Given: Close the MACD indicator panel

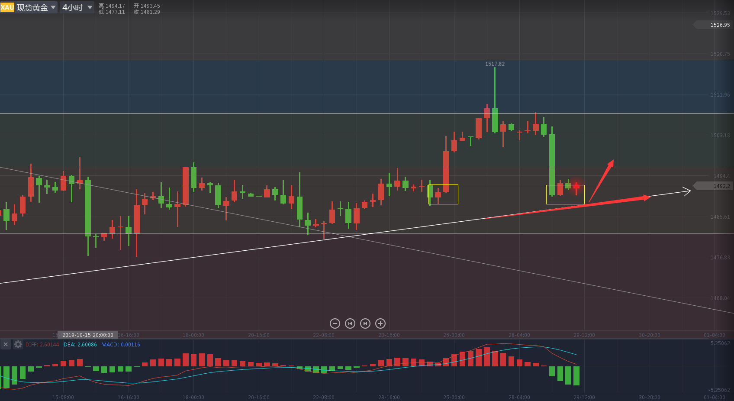Looking at the screenshot, I should pos(6,344).
